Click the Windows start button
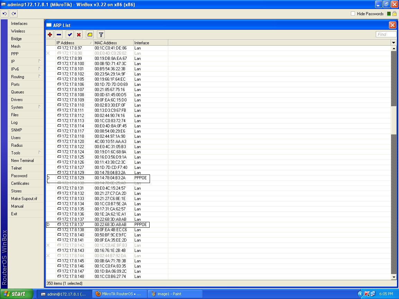Image resolution: width=399 pixels, height=299 pixels. (x=17, y=294)
